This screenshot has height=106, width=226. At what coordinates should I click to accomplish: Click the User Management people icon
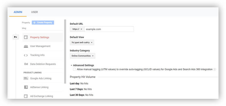26,46
